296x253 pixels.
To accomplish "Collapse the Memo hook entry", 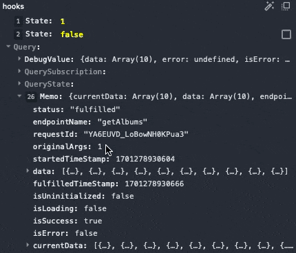I will coord(19,96).
